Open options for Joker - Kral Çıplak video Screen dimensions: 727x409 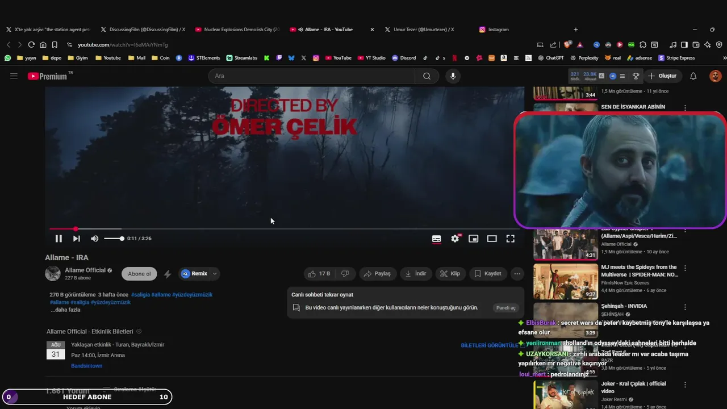click(x=685, y=385)
